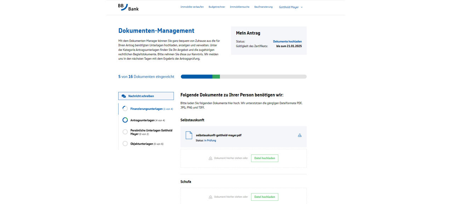Click the Schufa section heading
Image resolution: width=453 pixels, height=204 pixels.
[186, 181]
